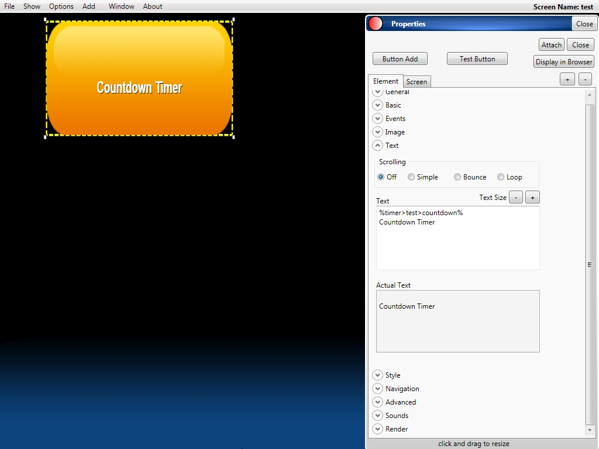The height and width of the screenshot is (449, 599).
Task: Open the Window menu
Action: [x=122, y=6]
